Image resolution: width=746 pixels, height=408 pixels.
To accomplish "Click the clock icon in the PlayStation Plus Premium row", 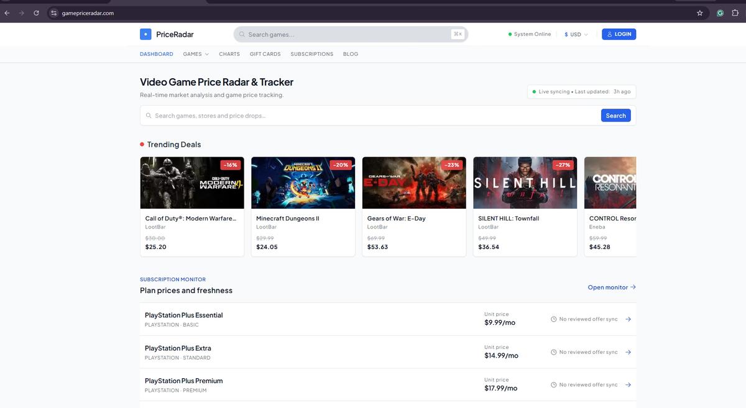I will point(553,384).
